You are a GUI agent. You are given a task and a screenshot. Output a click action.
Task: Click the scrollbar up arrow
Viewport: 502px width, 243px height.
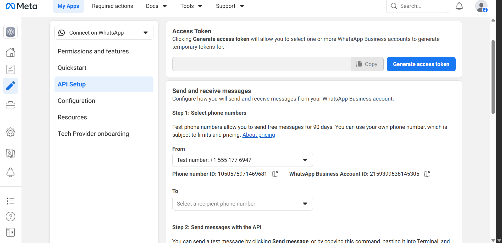coord(493,20)
